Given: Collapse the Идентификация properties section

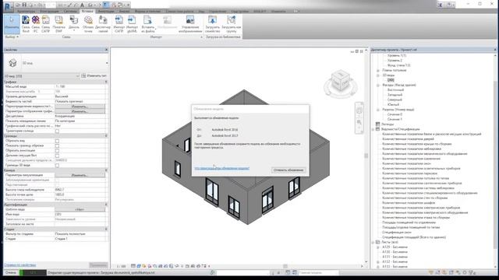Looking at the screenshot, I should coord(106,205).
